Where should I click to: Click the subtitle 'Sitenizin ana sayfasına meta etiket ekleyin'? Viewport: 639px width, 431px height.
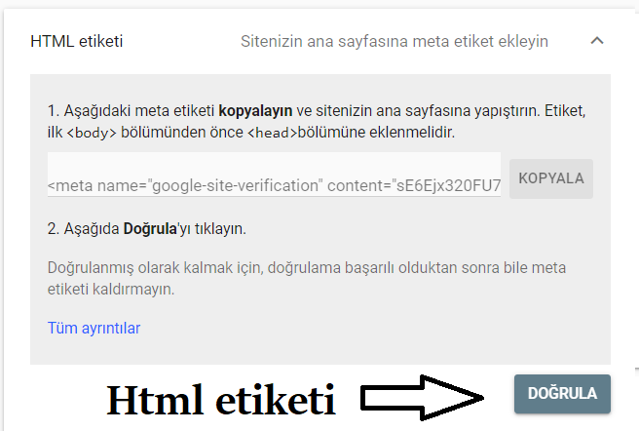395,42
